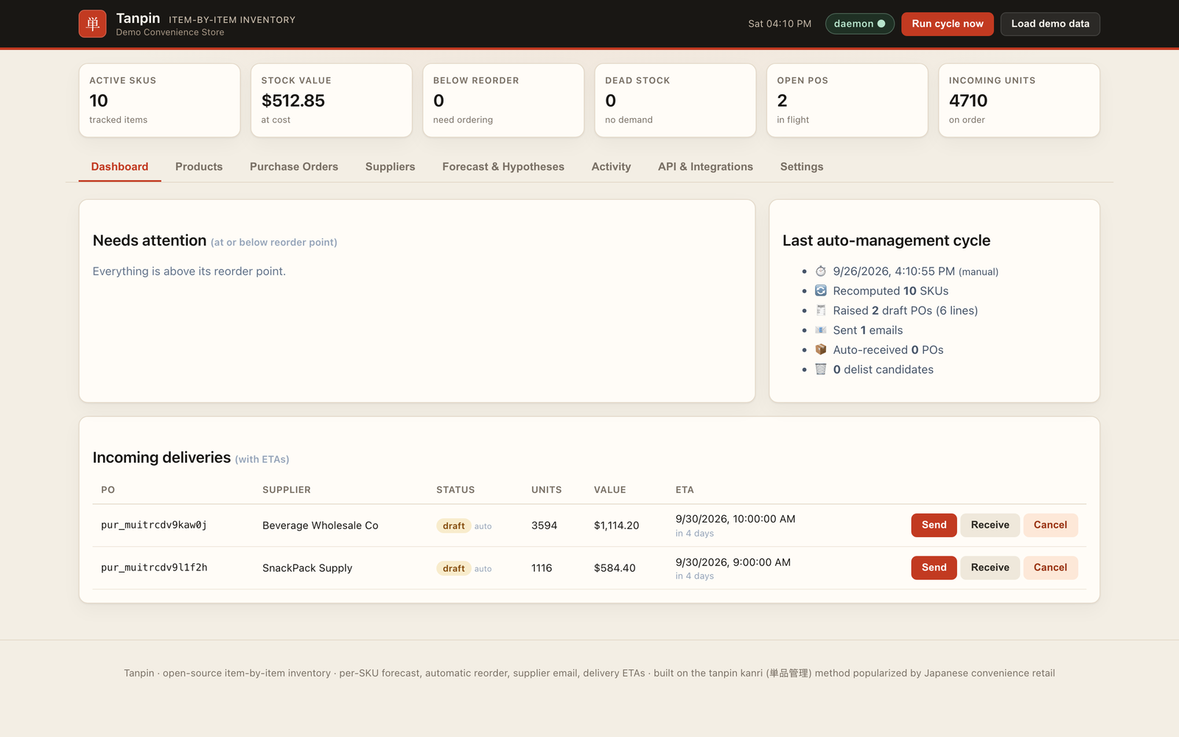Run cycle now

click(948, 24)
